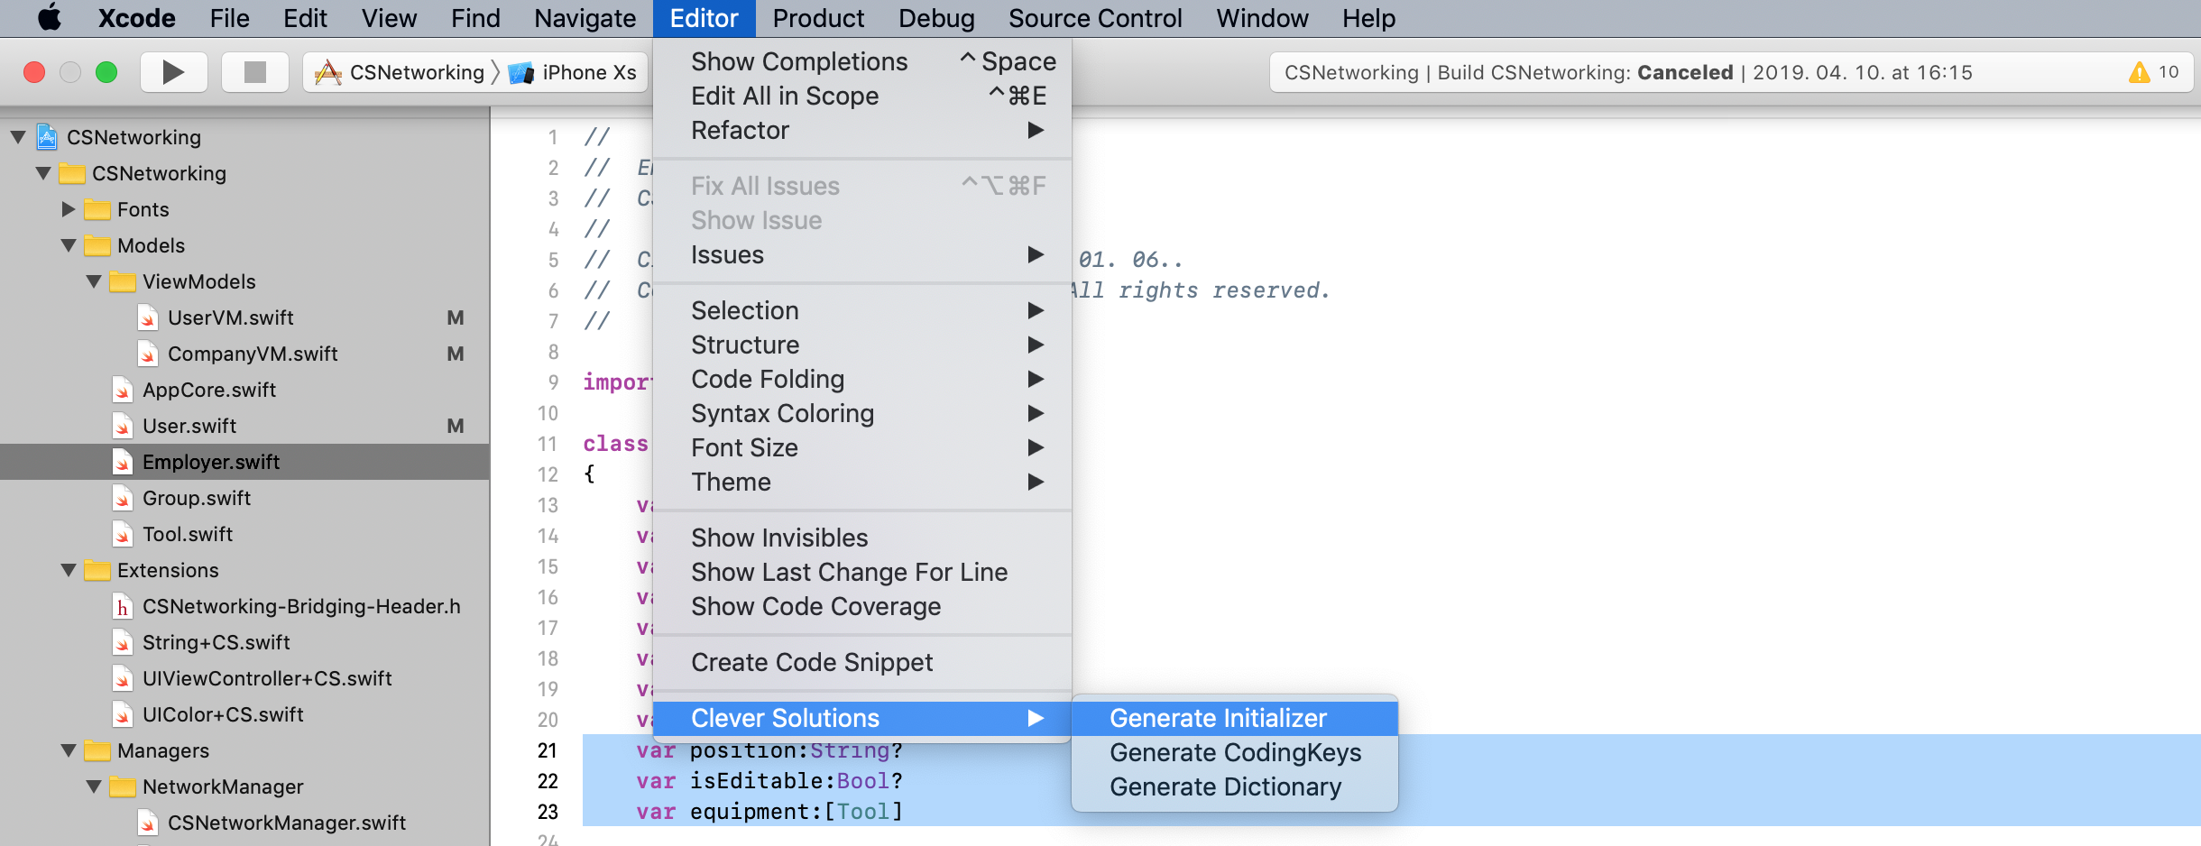The width and height of the screenshot is (2201, 846).
Task: Open the Source Control menu
Action: click(1095, 18)
